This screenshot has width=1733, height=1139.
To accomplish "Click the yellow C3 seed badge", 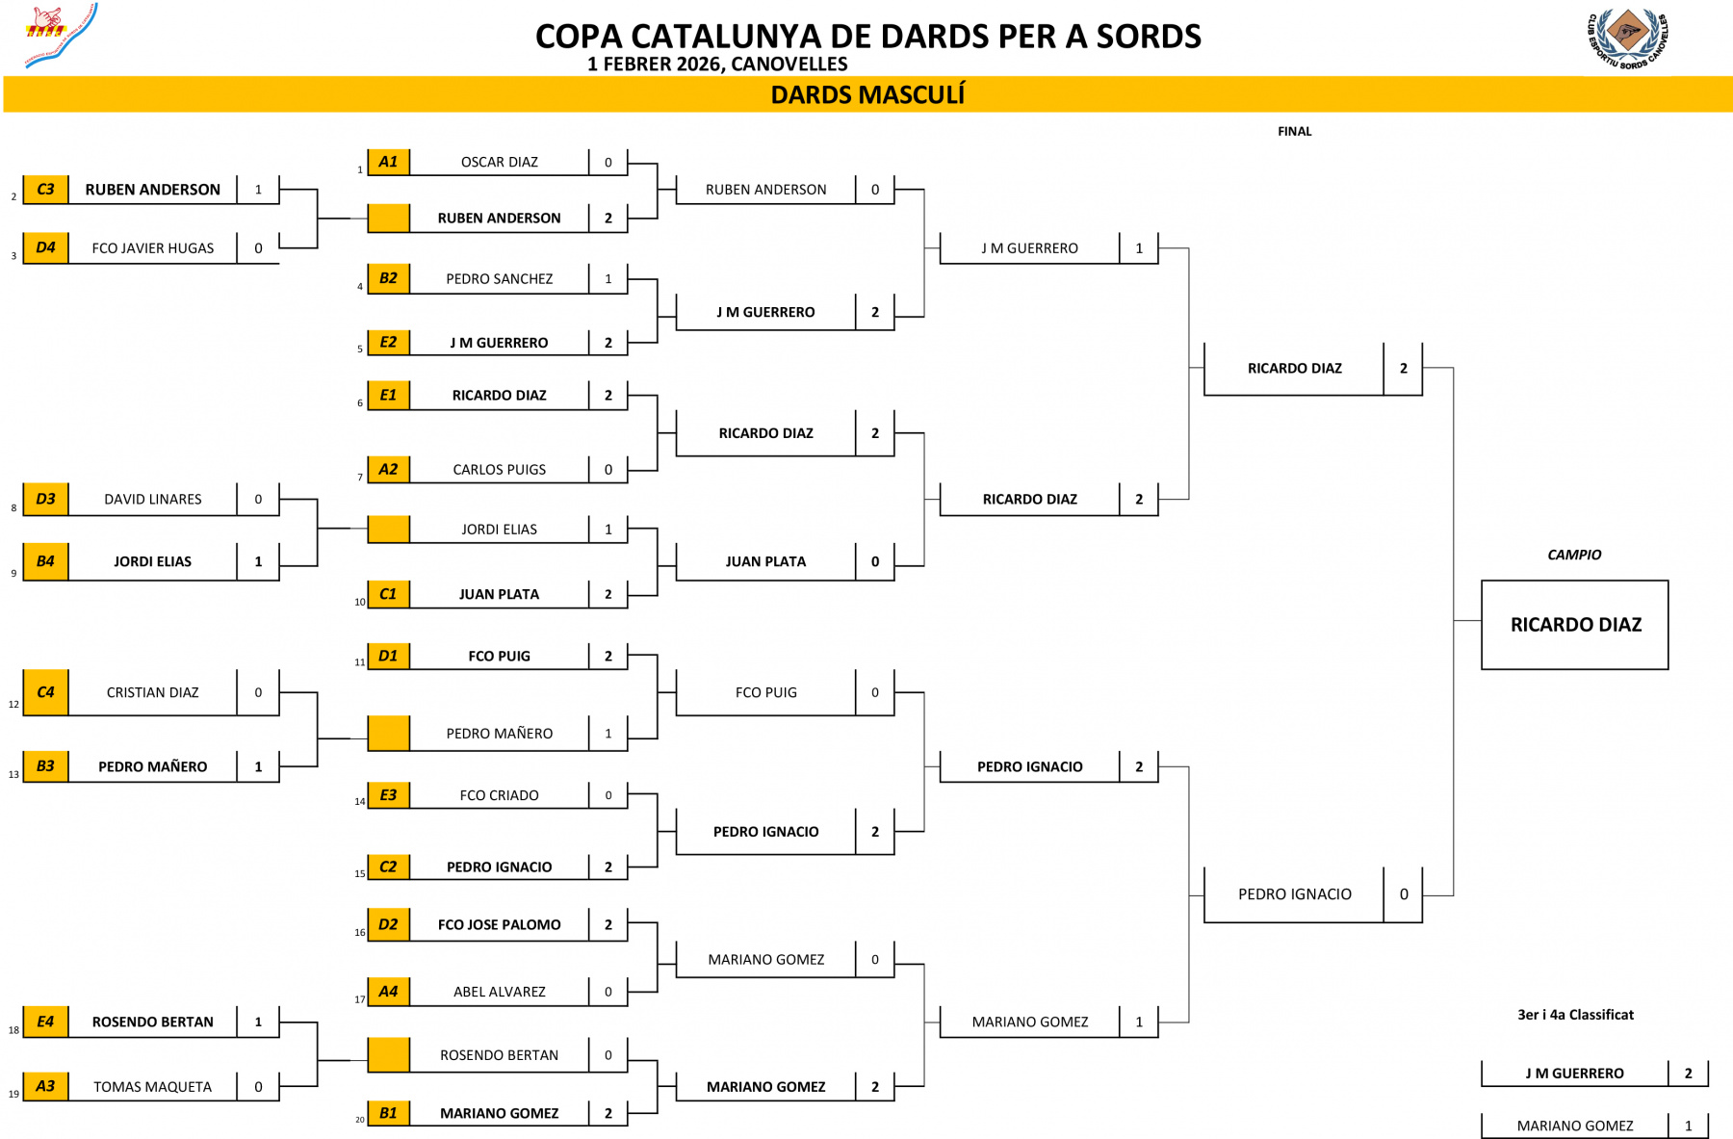I will [45, 190].
